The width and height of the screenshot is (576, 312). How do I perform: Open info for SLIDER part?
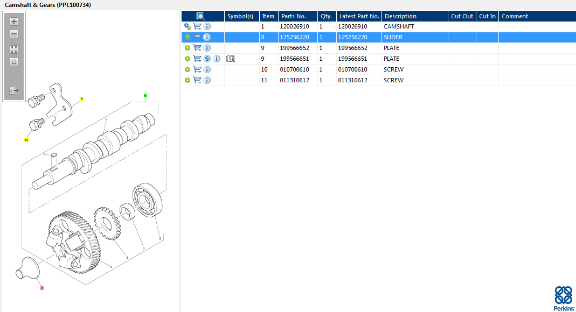(207, 37)
